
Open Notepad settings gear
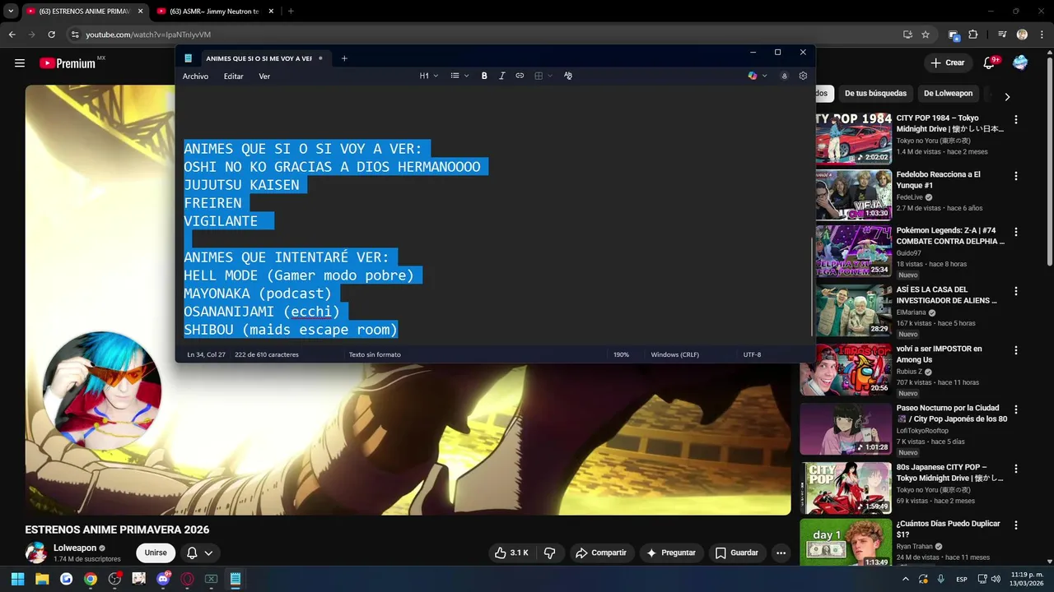[803, 76]
